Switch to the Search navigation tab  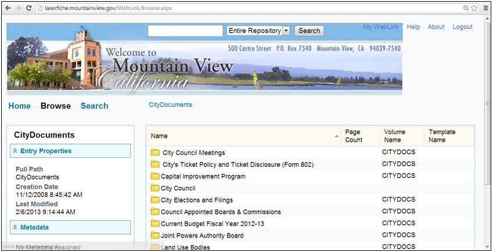pyautogui.click(x=94, y=106)
